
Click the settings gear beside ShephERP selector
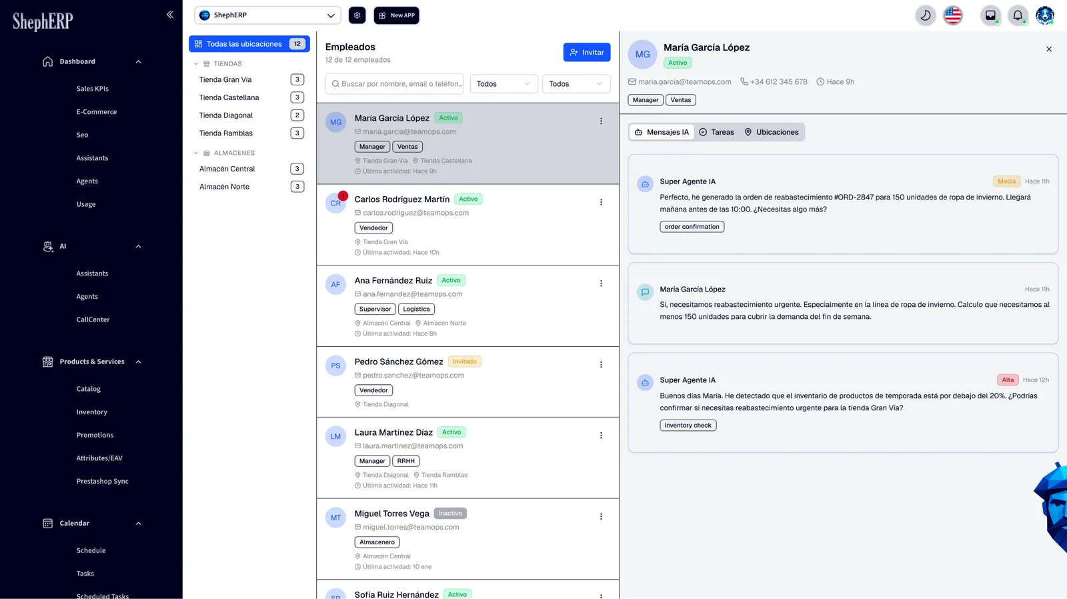tap(357, 15)
